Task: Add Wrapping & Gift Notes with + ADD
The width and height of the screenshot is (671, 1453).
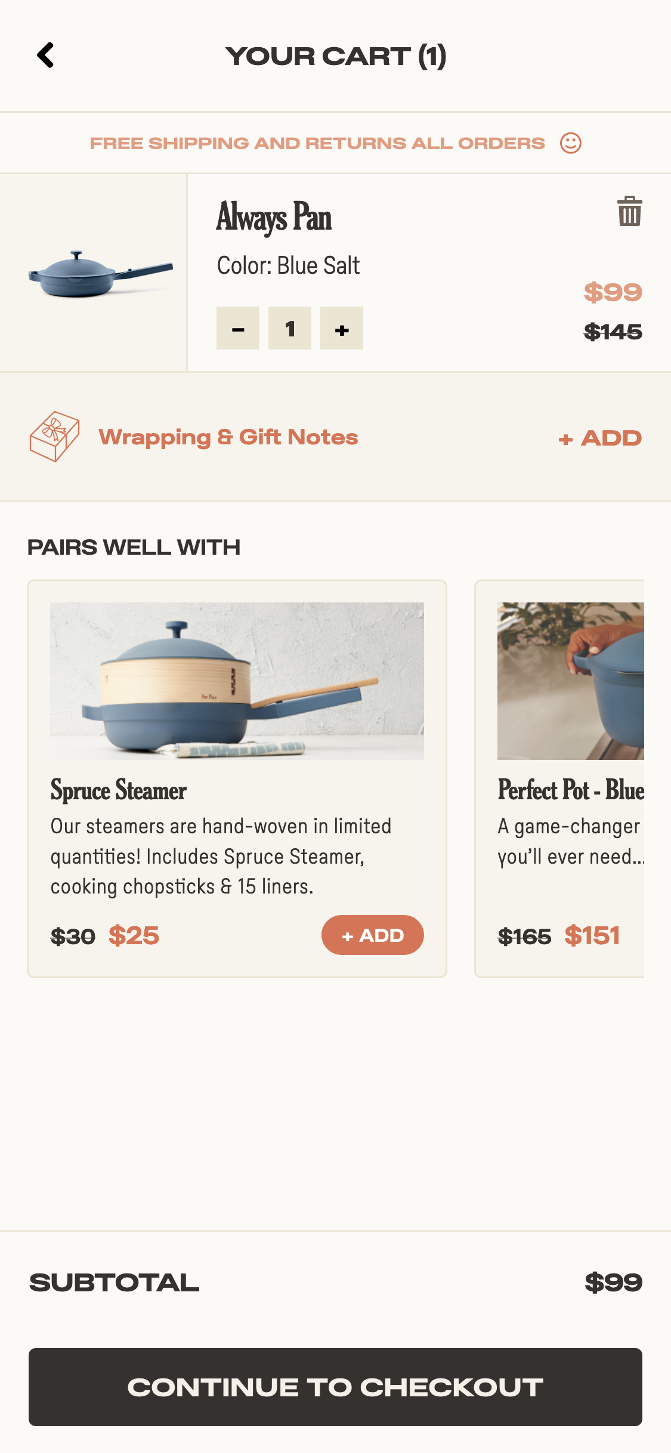Action: [599, 437]
